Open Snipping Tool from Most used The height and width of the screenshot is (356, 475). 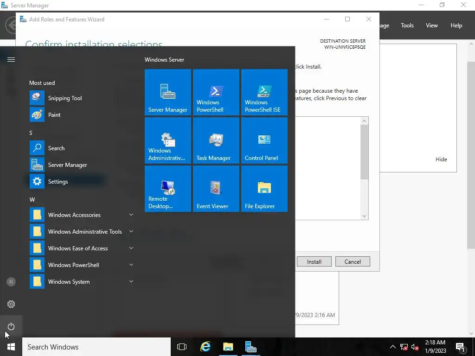coord(82,98)
